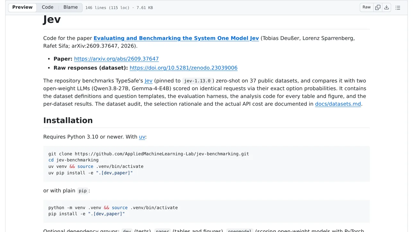This screenshot has height=232, width=413.
Task: Follow the Jev link after TypeSafe's
Action: (148, 81)
